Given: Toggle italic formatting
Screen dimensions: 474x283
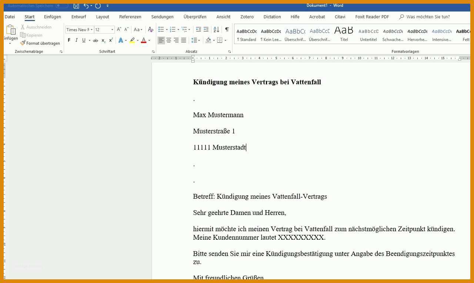Looking at the screenshot, I should 76,40.
